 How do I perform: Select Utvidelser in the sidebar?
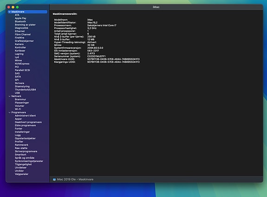tap(20, 168)
